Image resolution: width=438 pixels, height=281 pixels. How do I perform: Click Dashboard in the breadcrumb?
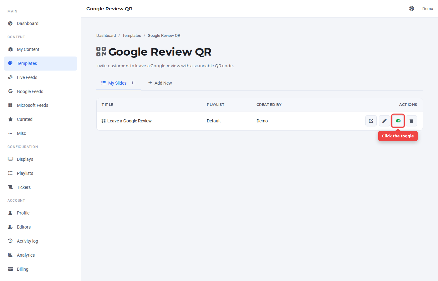coord(106,36)
